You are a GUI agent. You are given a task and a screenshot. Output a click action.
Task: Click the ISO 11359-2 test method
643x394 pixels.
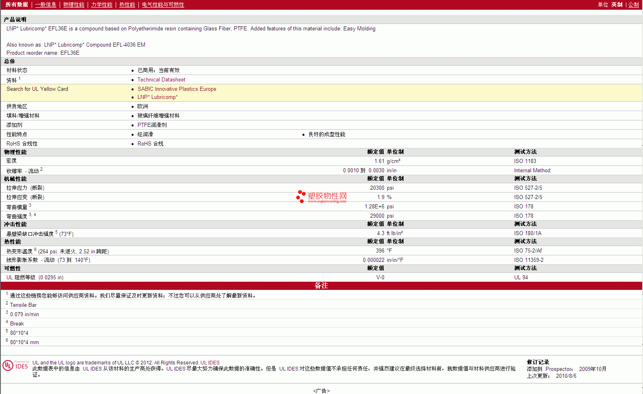coord(529,260)
